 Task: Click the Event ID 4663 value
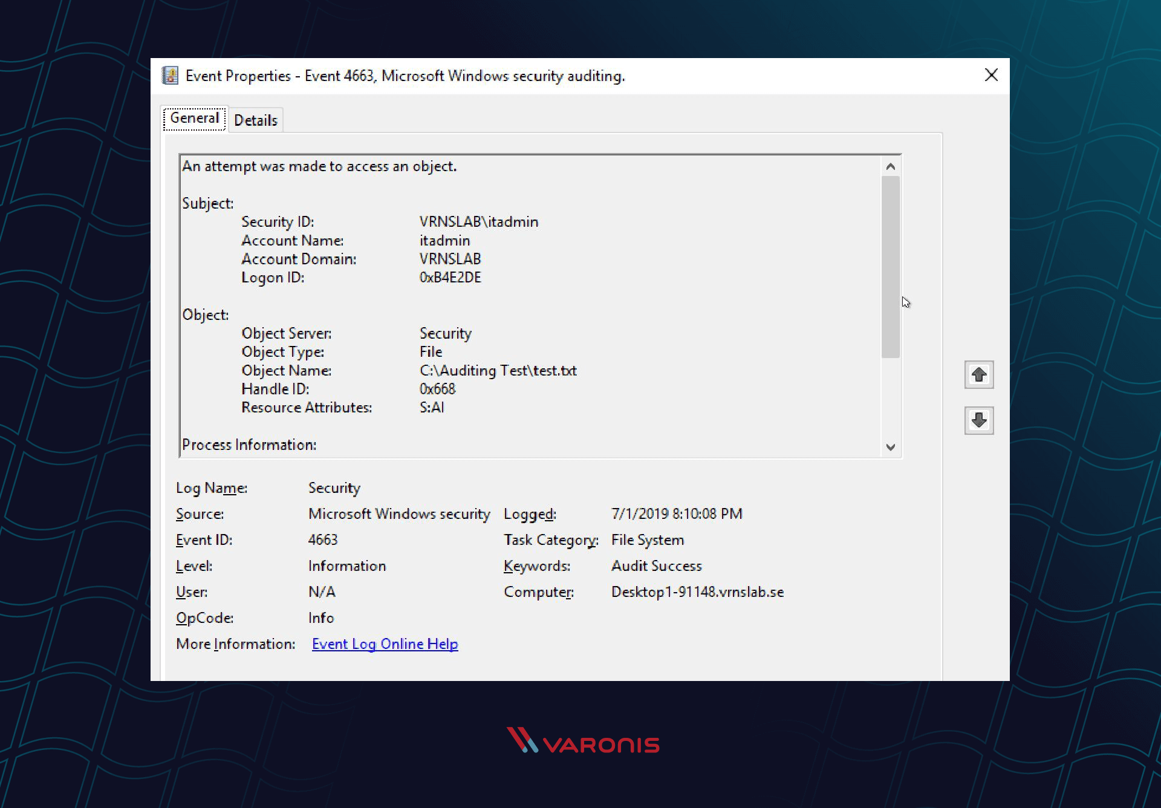[x=323, y=539]
